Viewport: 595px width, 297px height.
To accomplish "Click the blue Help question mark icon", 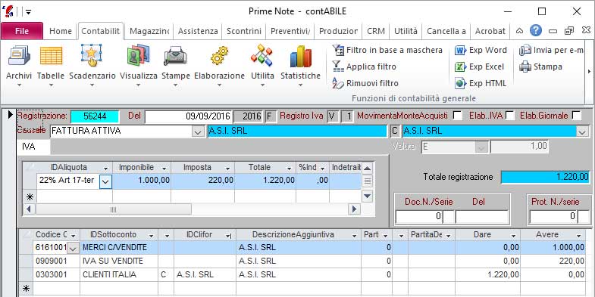I will [x=535, y=31].
